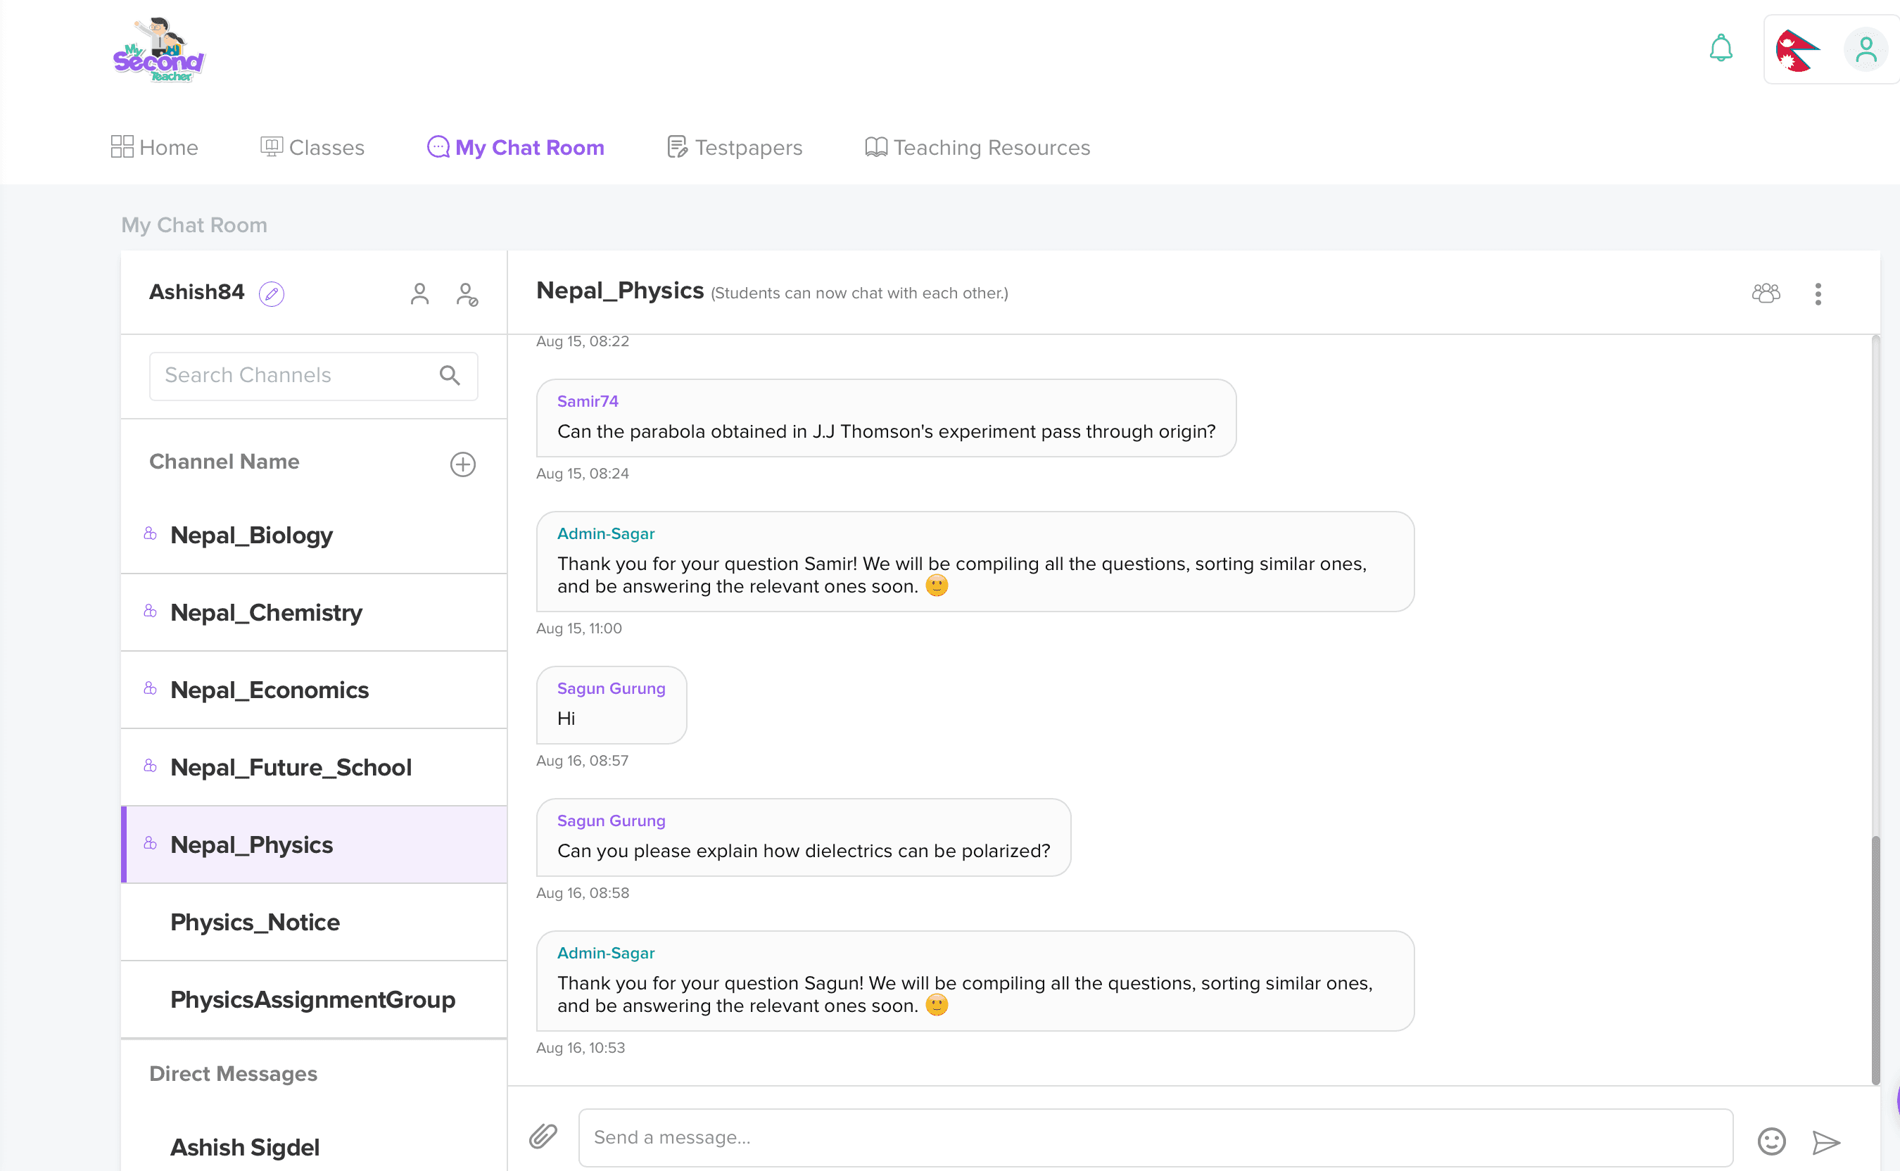Edit the Ashish84 username with the pencil icon
1900x1171 pixels.
pos(271,294)
